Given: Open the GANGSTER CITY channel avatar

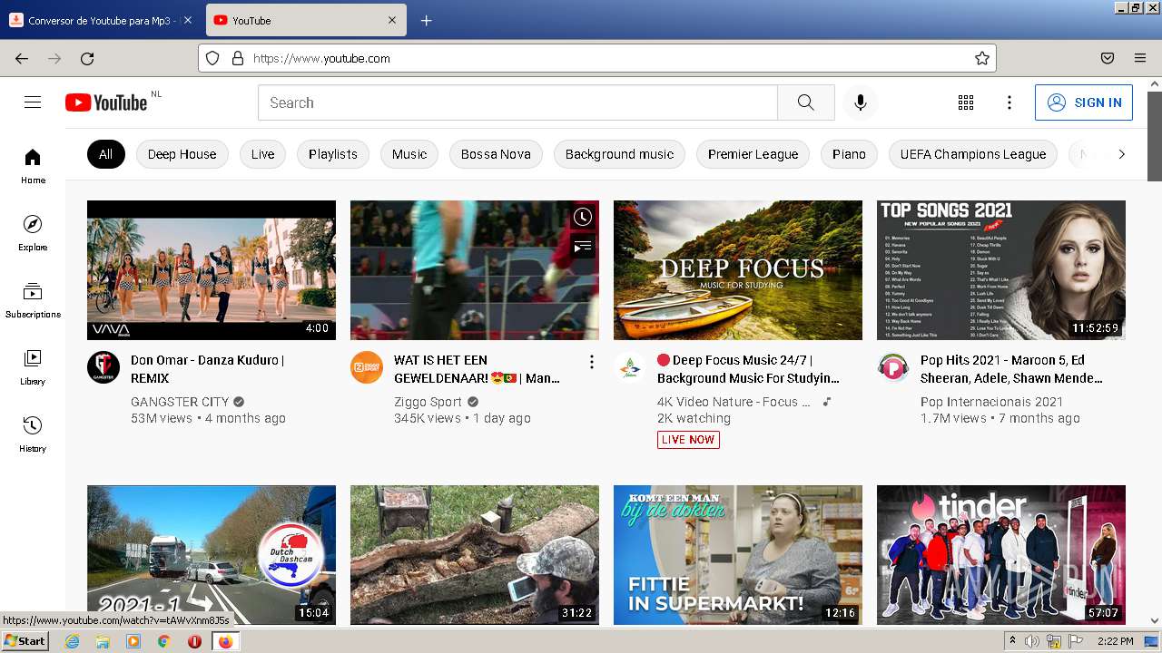Looking at the screenshot, I should point(103,367).
